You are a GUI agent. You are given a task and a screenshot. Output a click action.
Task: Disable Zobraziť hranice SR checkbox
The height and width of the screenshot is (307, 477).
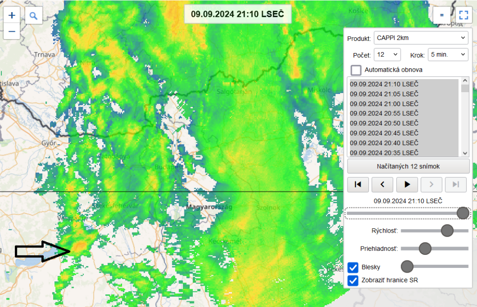tap(353, 280)
